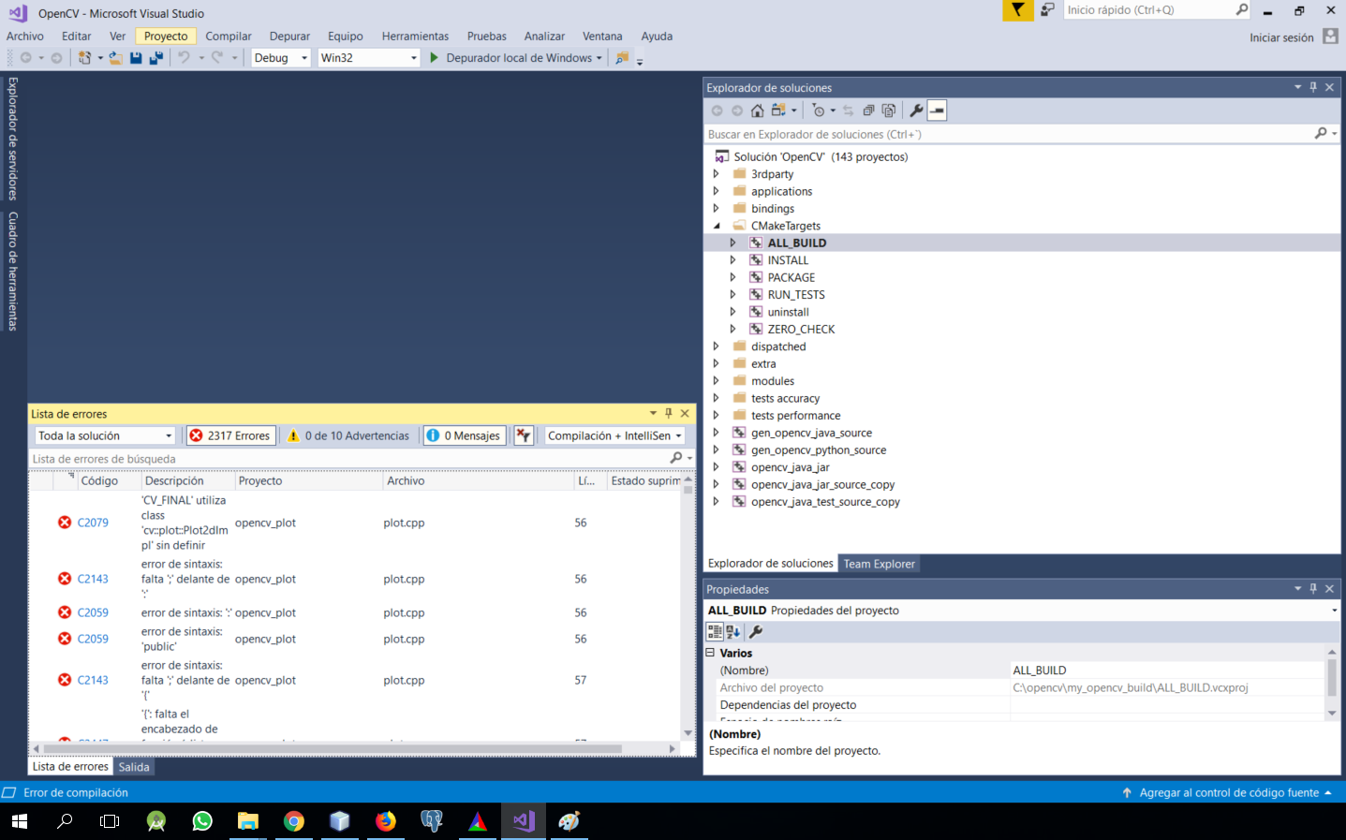Expand the ALL_BUILD project node
This screenshot has width=1346, height=840.
pos(733,243)
